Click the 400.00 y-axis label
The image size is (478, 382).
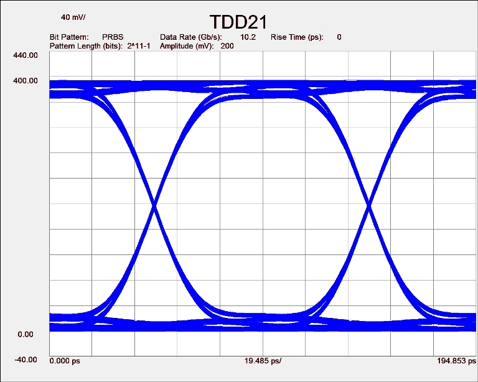click(26, 81)
